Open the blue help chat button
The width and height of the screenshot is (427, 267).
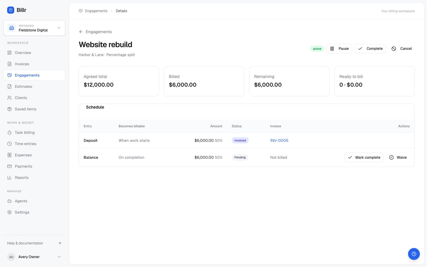(x=414, y=254)
